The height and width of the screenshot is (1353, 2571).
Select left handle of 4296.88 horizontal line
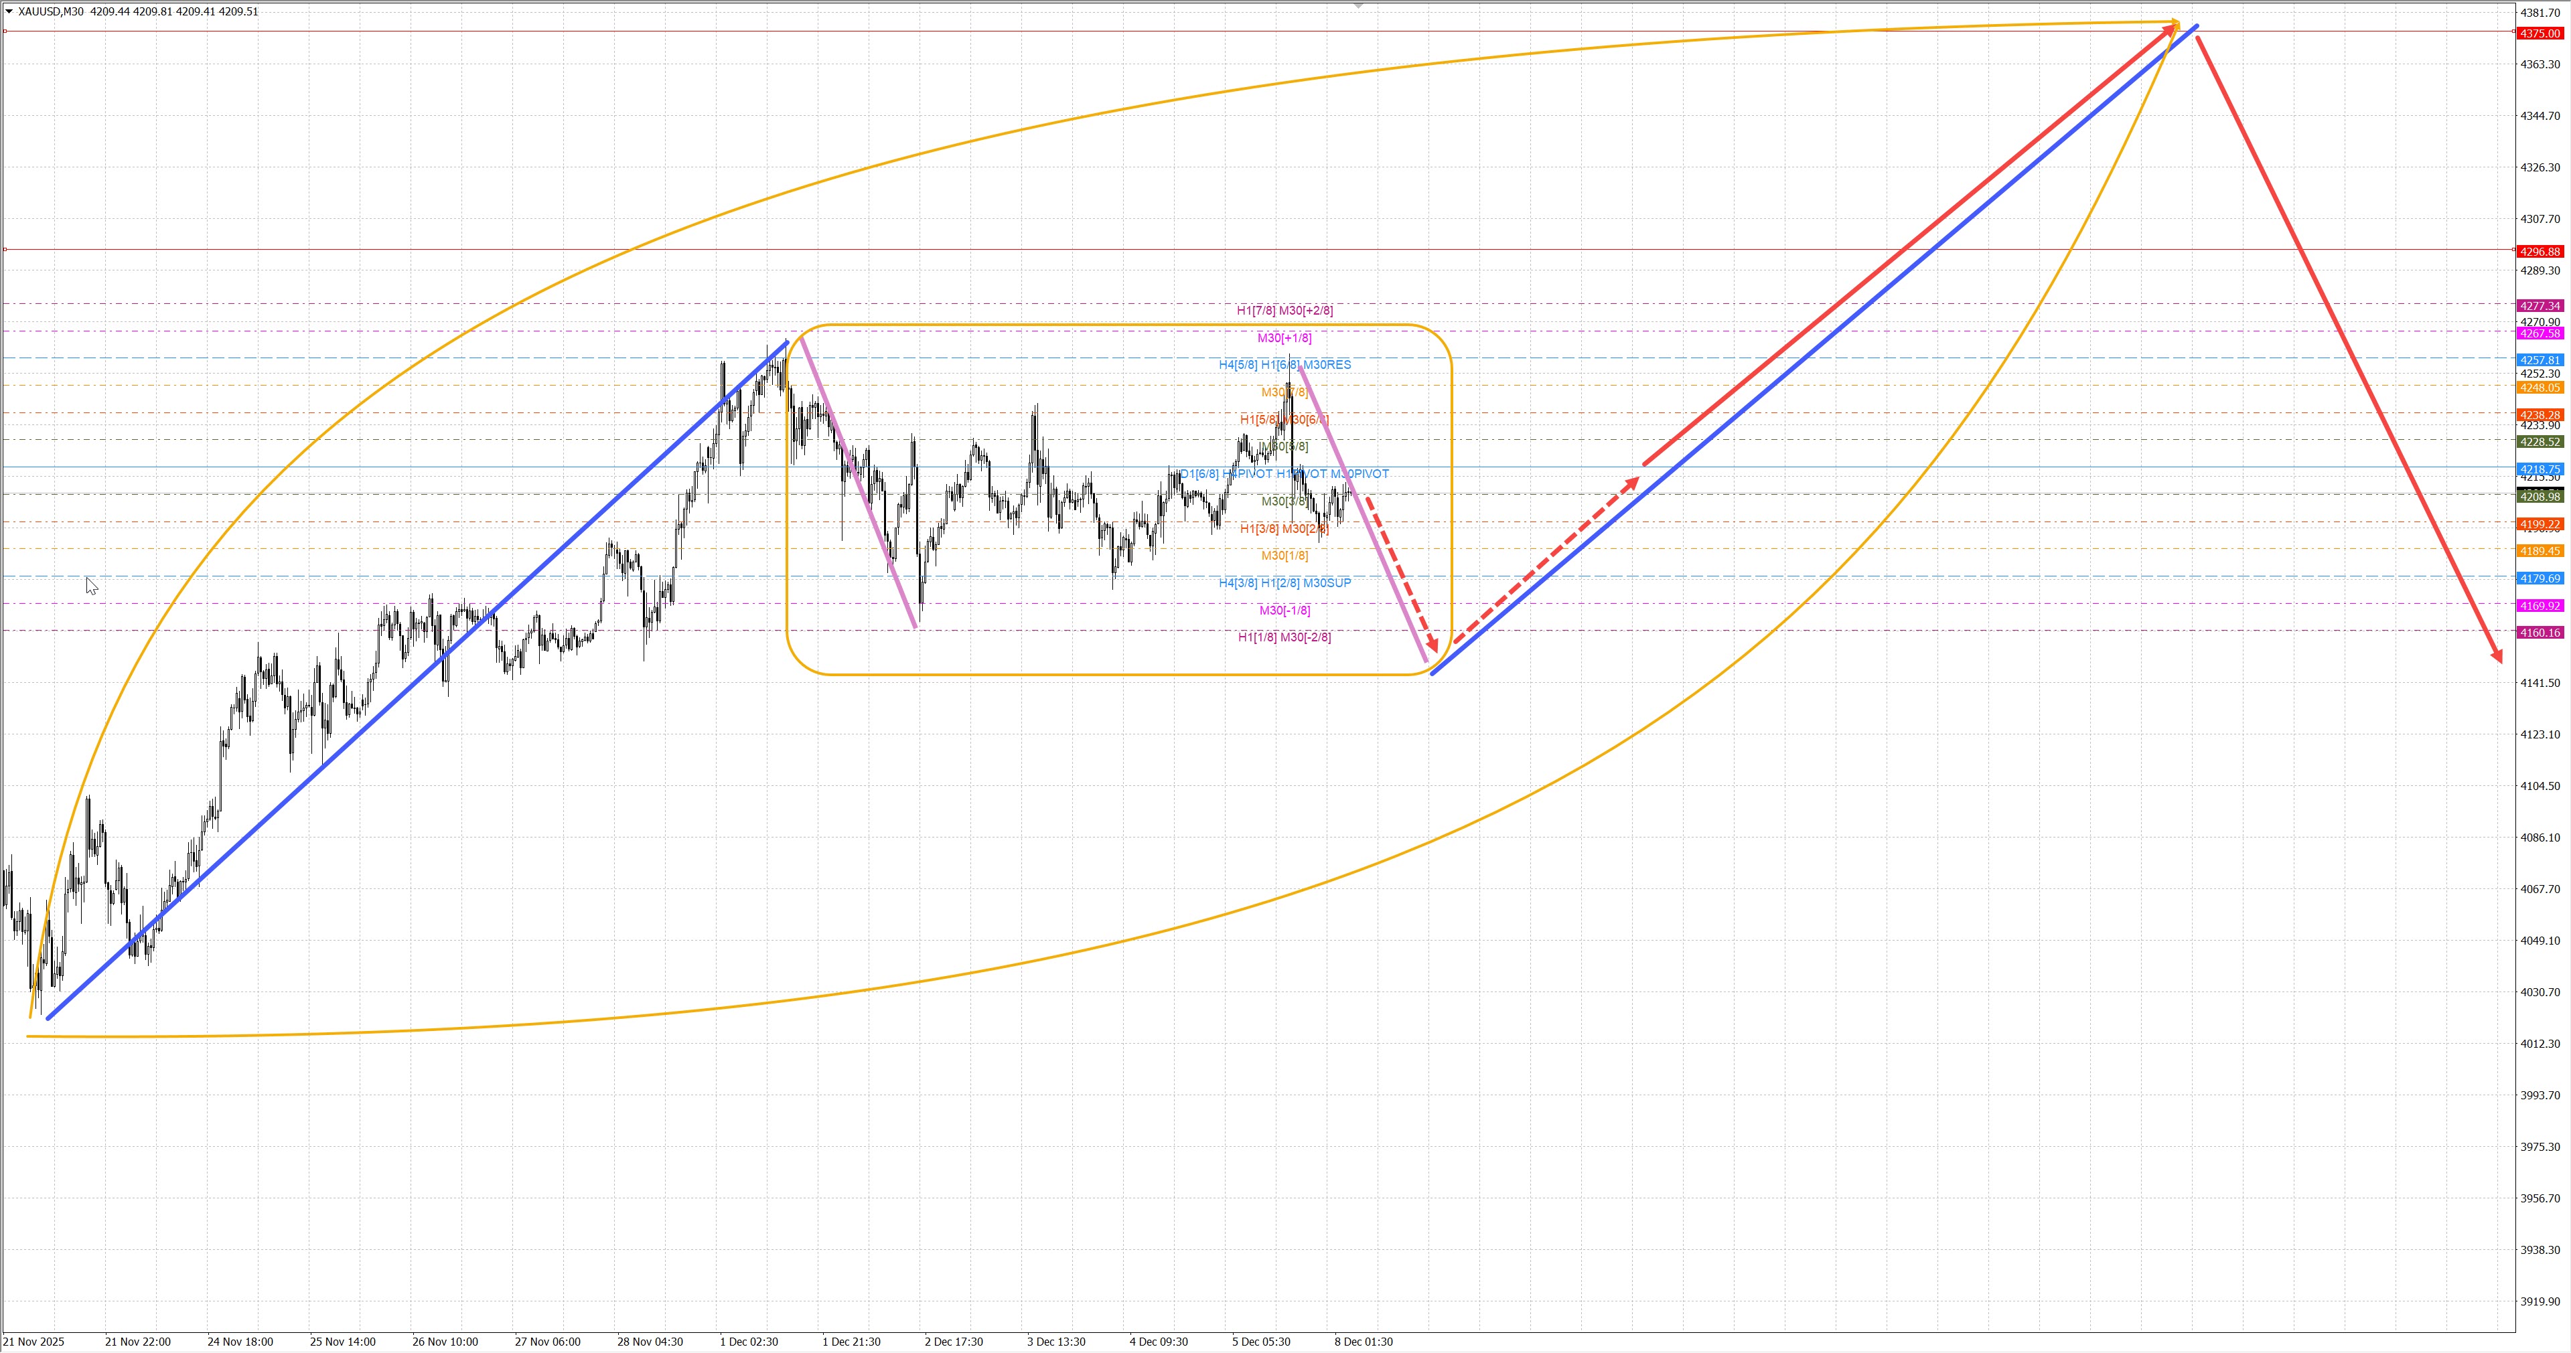5,250
